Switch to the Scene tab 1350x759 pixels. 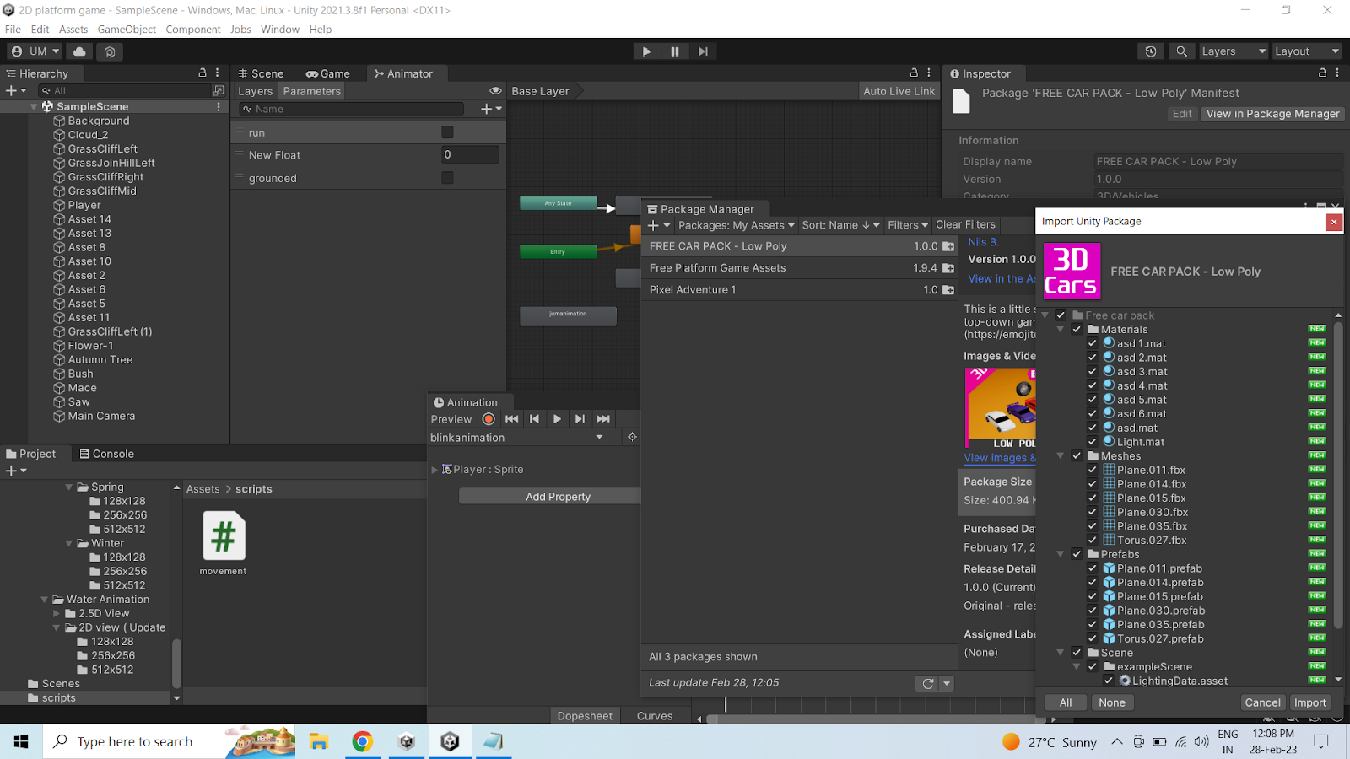[x=261, y=73]
